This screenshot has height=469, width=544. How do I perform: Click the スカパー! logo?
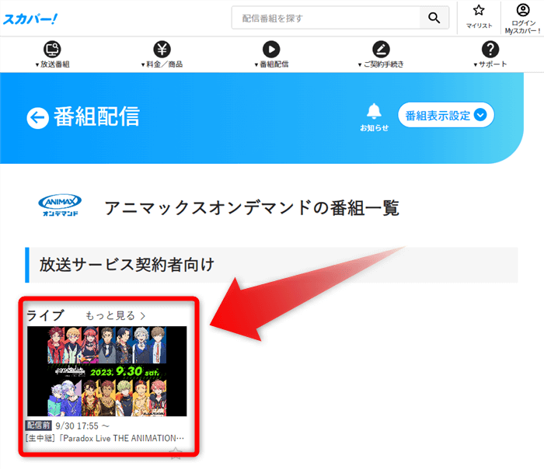point(30,19)
